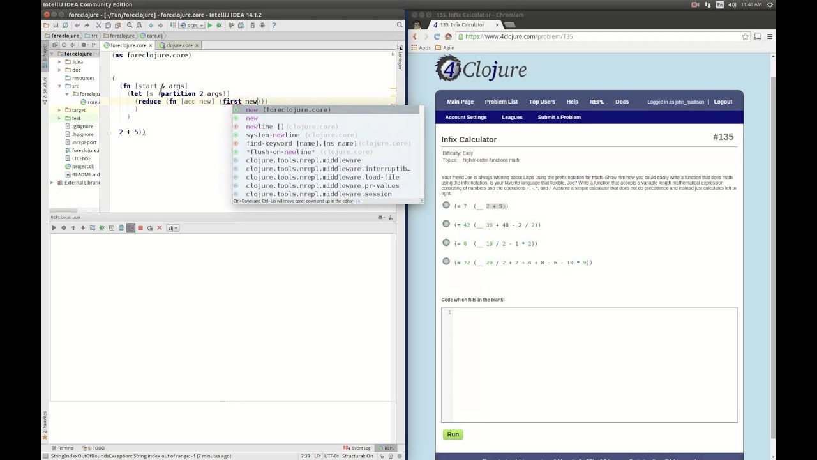
Task: Choose find-keyword completion suggestion
Action: click(327, 143)
